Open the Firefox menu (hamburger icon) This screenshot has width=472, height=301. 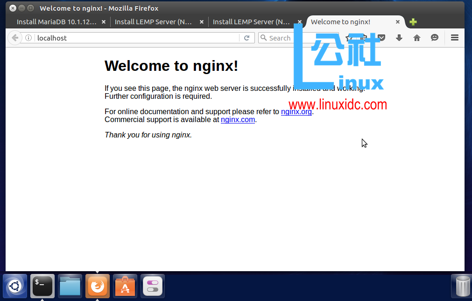click(x=454, y=38)
